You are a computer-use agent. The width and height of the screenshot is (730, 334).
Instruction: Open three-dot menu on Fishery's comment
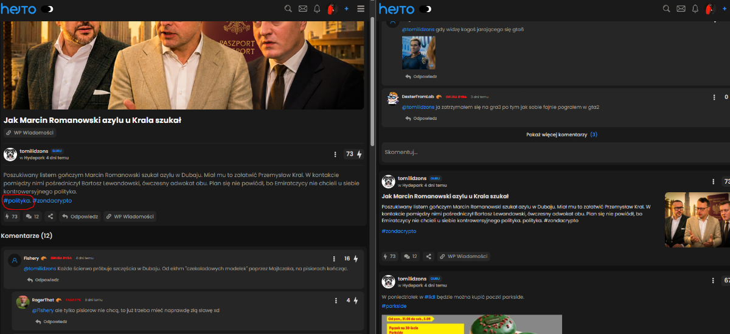[x=335, y=259]
